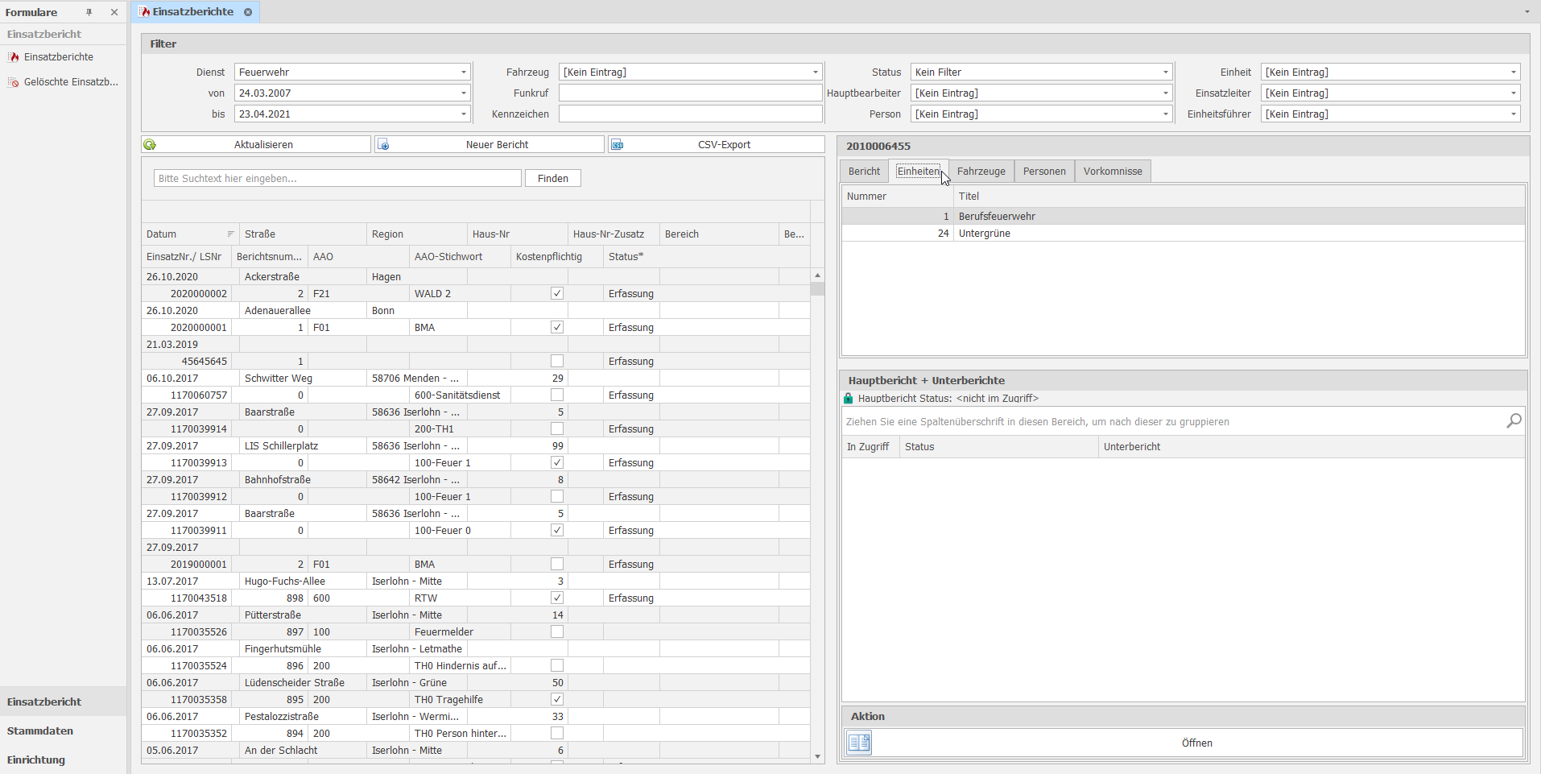Click the Suchtext search input field

click(337, 179)
